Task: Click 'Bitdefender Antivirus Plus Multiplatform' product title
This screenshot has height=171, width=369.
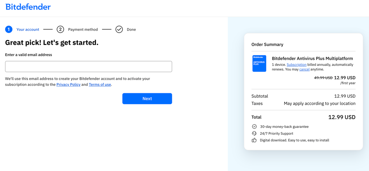Action: click(312, 58)
